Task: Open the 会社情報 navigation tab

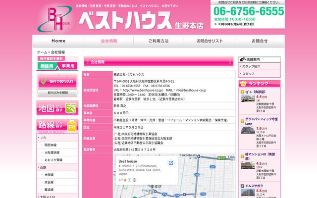Action: (109, 41)
